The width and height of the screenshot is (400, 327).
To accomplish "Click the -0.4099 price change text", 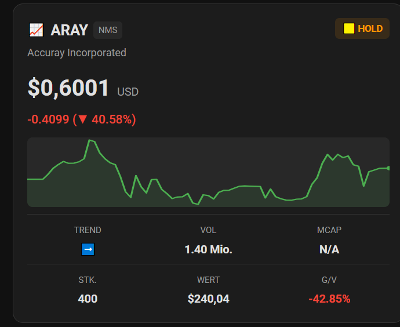I will (48, 120).
